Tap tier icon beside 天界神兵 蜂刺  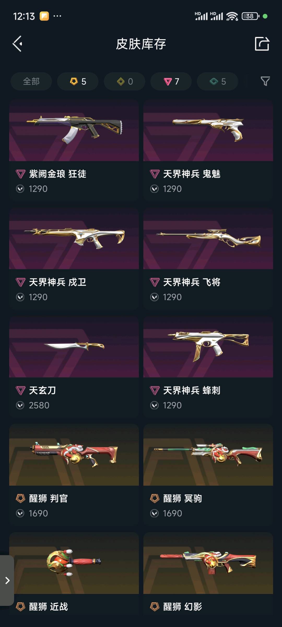coord(155,391)
